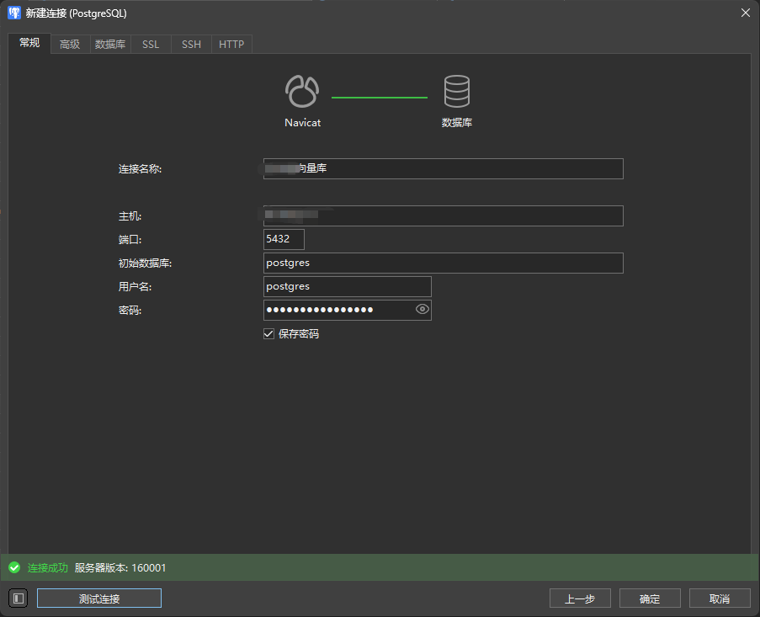Screen dimensions: 760x617
Task: Open the HTTP tab
Action: (231, 45)
